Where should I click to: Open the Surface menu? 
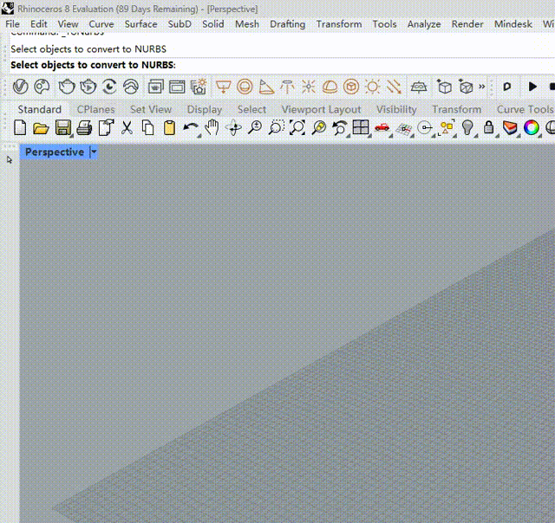(140, 24)
